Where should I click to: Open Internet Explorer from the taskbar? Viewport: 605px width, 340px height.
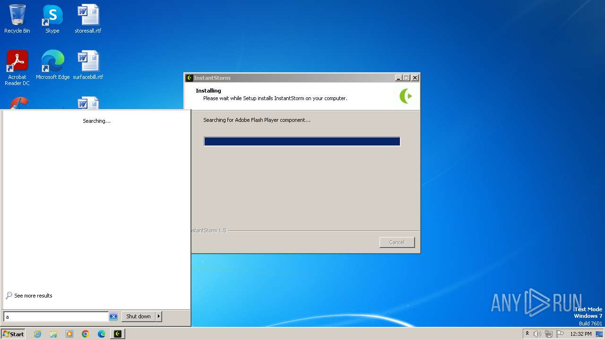38,334
